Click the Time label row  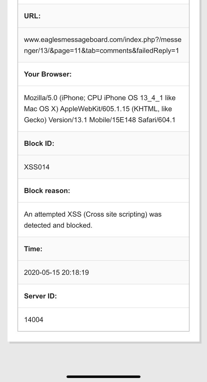pos(103,249)
